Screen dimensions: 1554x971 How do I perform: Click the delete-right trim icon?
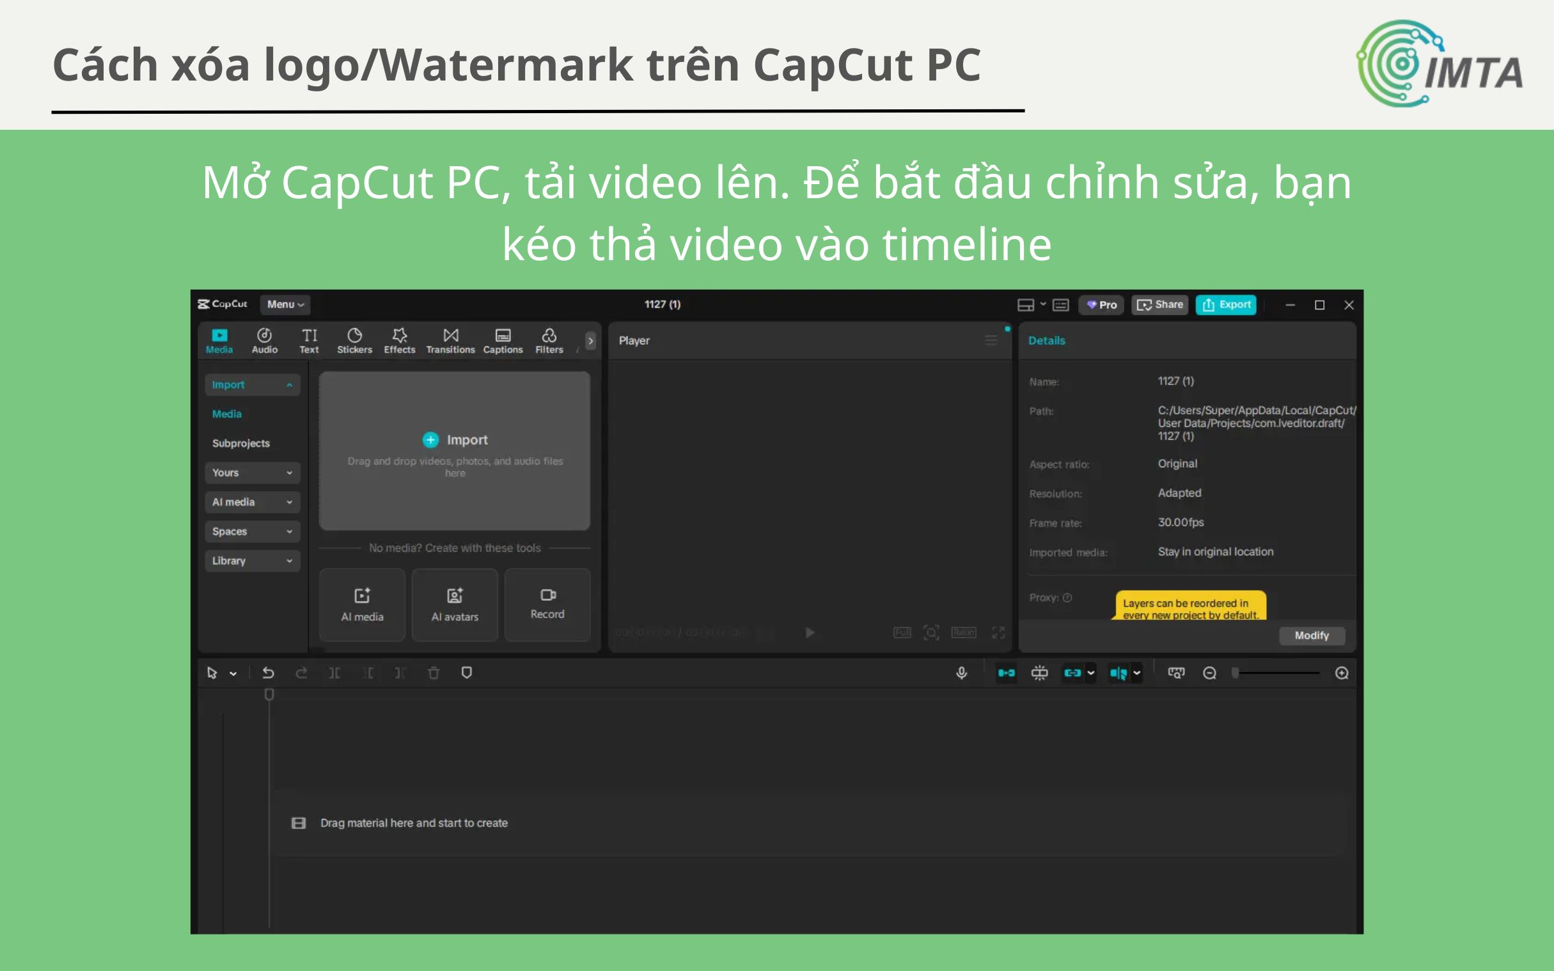point(400,672)
